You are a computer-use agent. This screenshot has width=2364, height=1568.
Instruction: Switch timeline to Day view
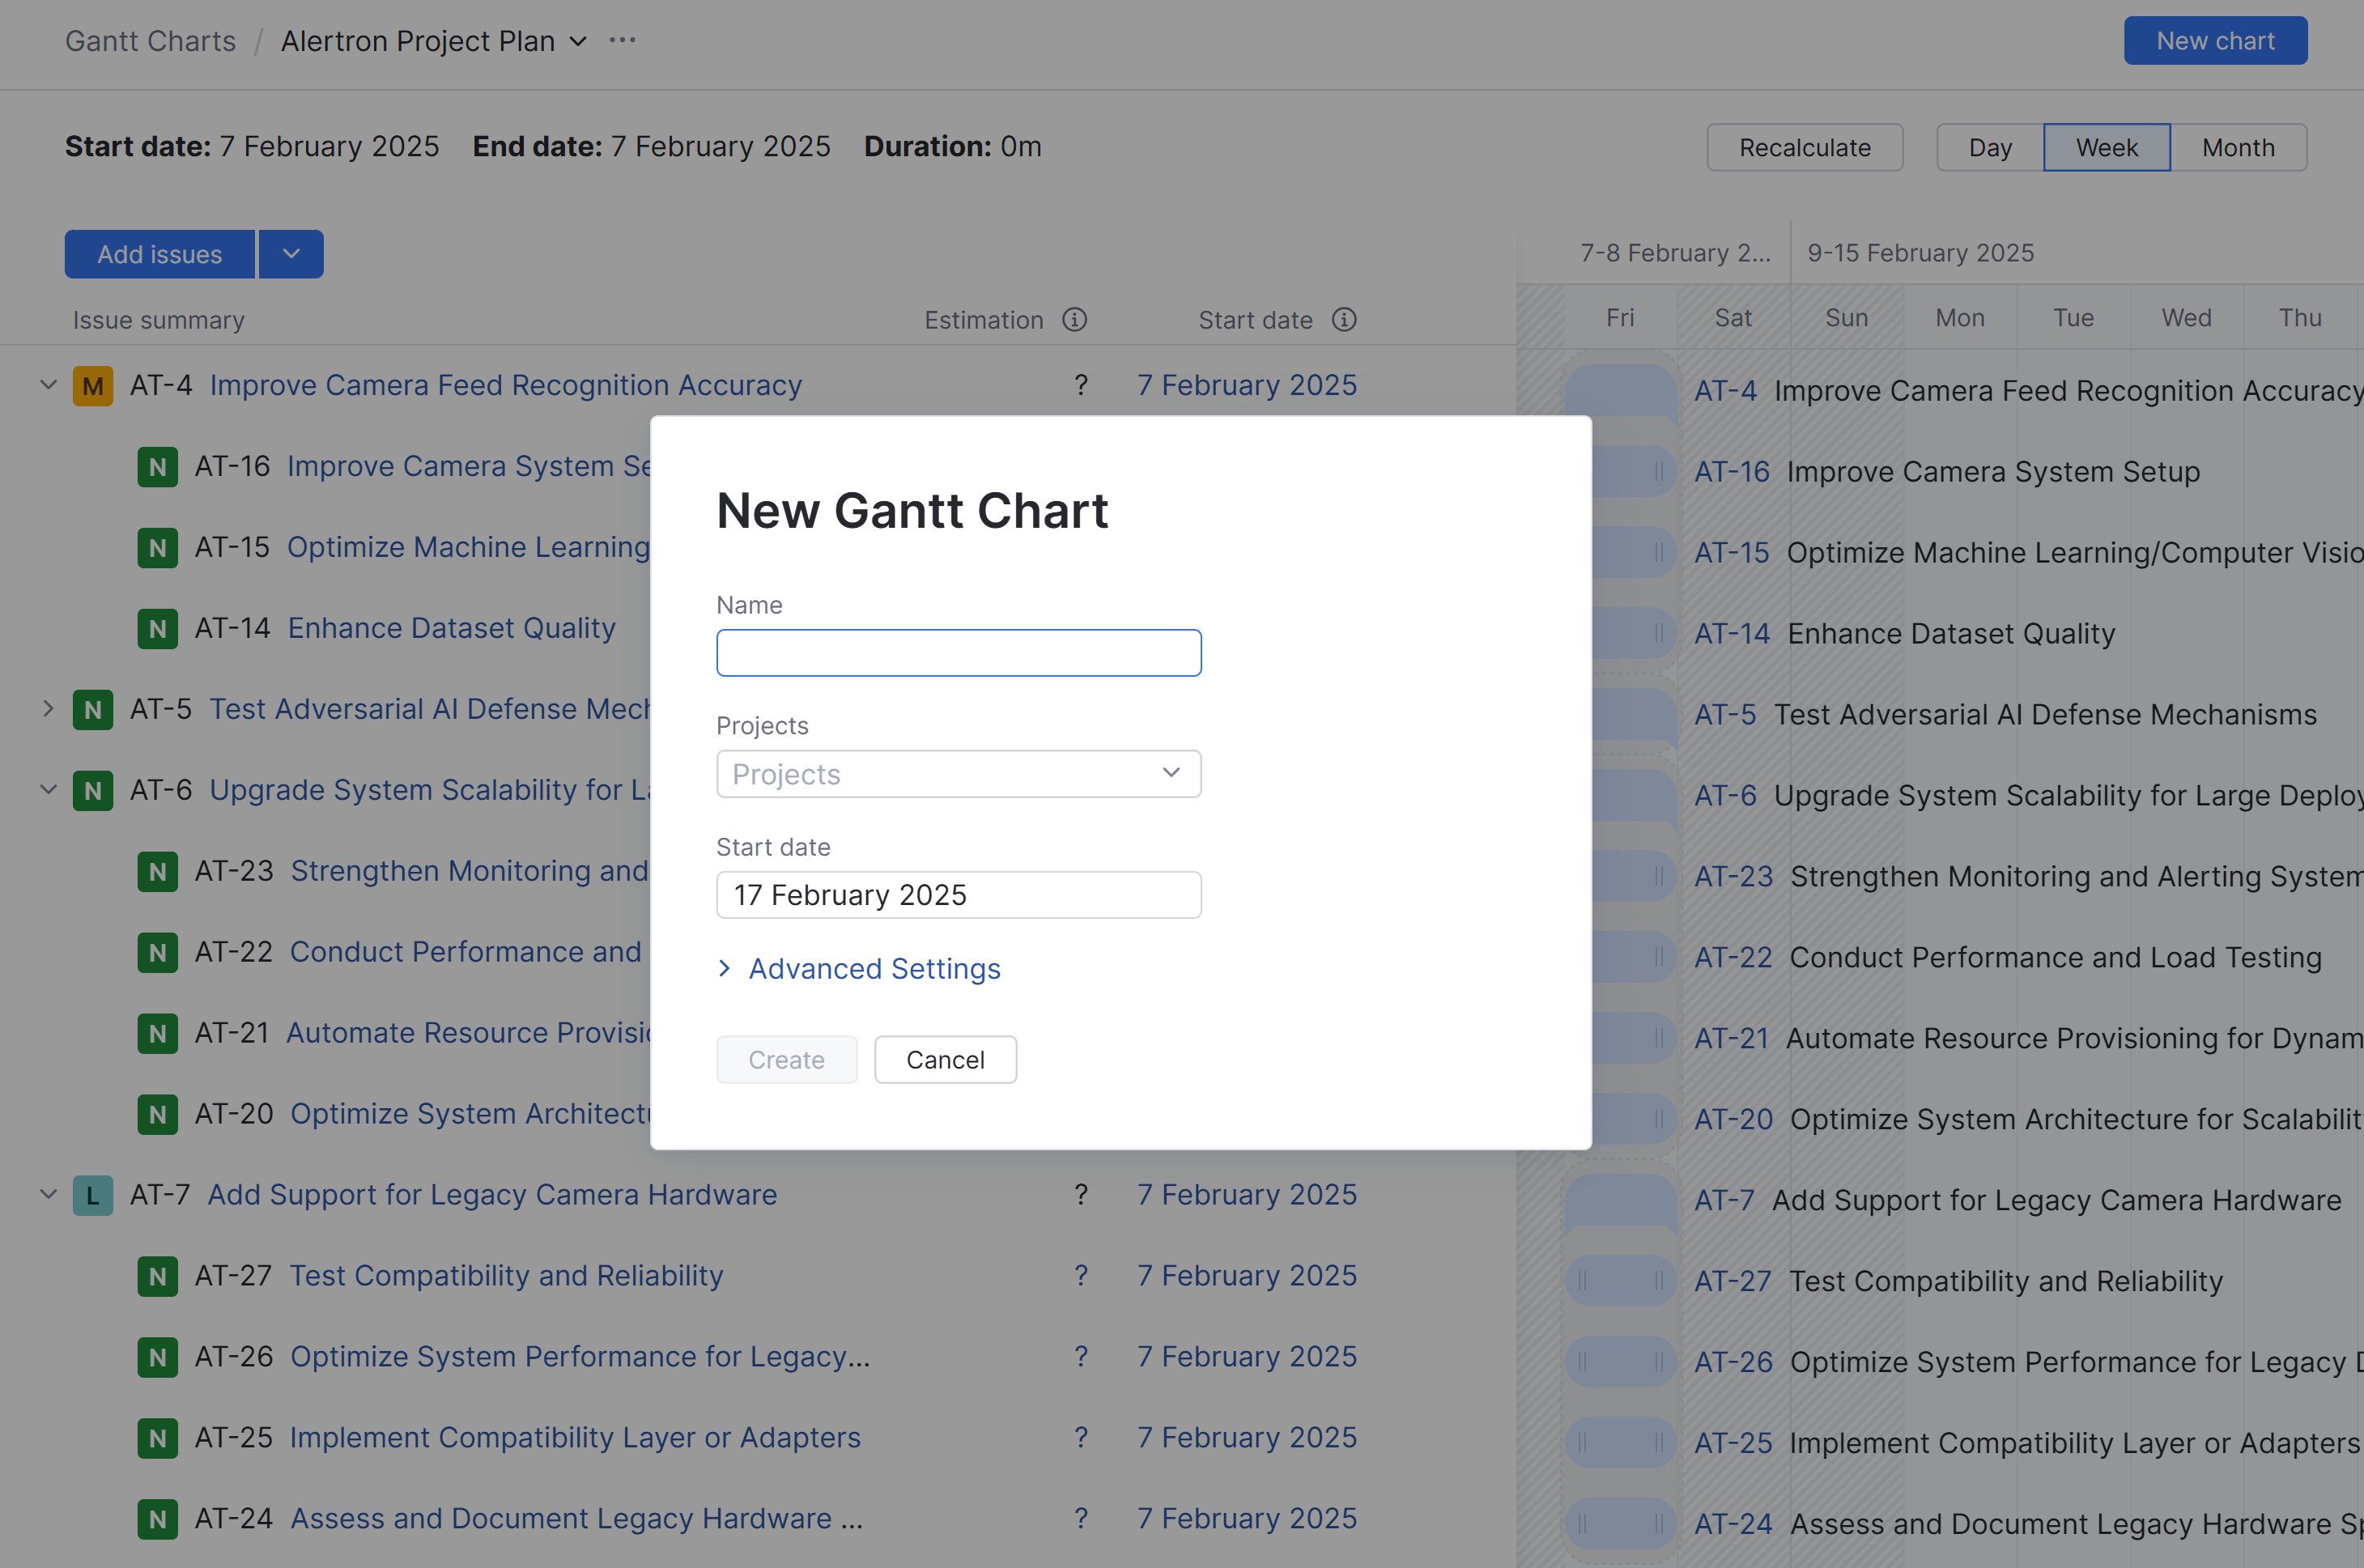tap(1989, 148)
